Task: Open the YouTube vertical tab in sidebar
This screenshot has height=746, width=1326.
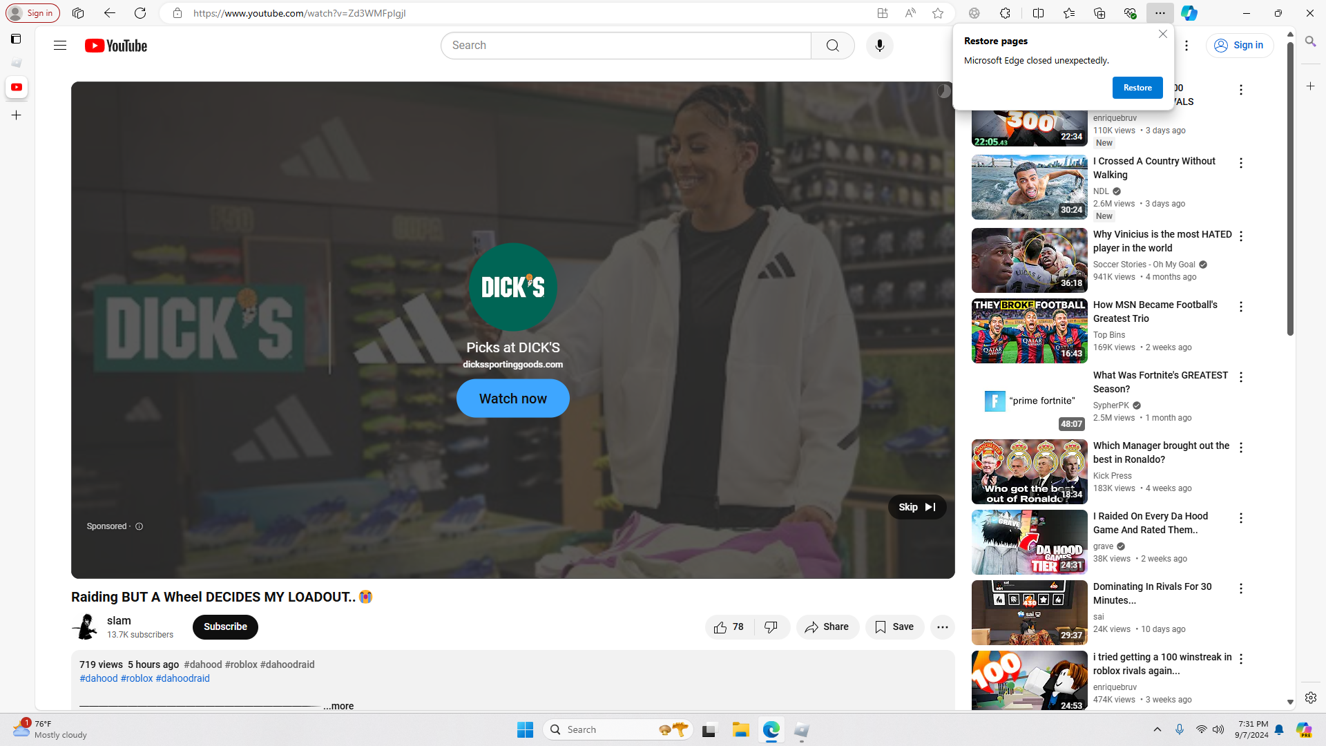Action: [17, 88]
